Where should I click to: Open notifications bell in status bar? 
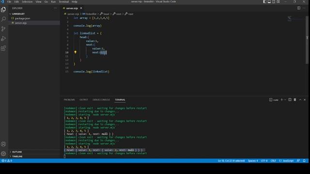[304, 161]
